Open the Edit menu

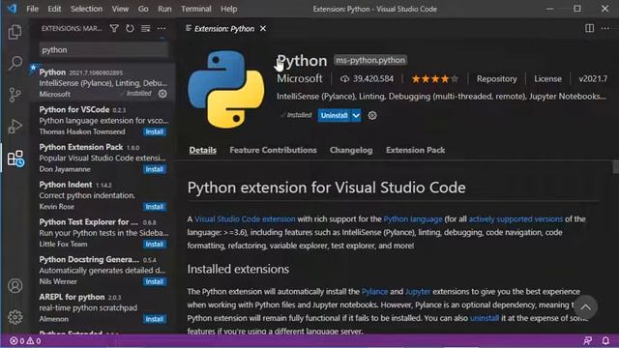pyautogui.click(x=54, y=9)
